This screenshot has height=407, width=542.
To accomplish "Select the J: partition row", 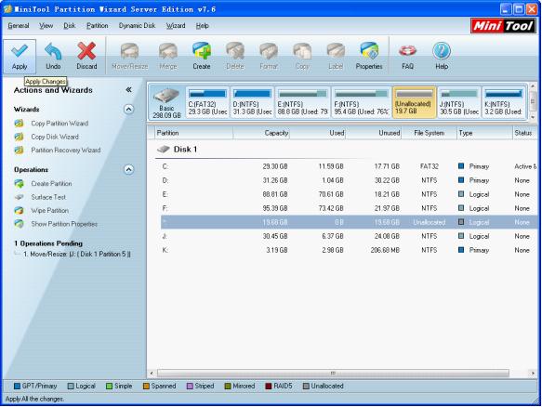I will [x=349, y=236].
